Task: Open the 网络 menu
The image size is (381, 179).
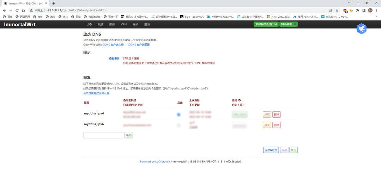Action: click(x=135, y=25)
